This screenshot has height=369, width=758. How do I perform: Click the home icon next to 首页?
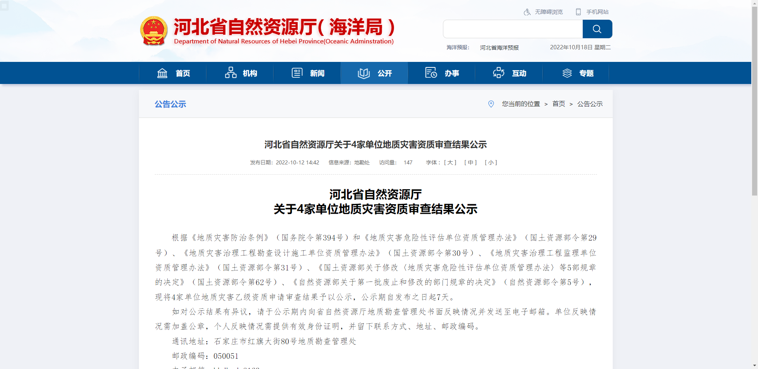(162, 73)
